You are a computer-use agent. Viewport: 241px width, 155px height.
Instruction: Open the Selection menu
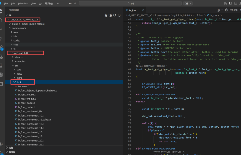click(23, 4)
